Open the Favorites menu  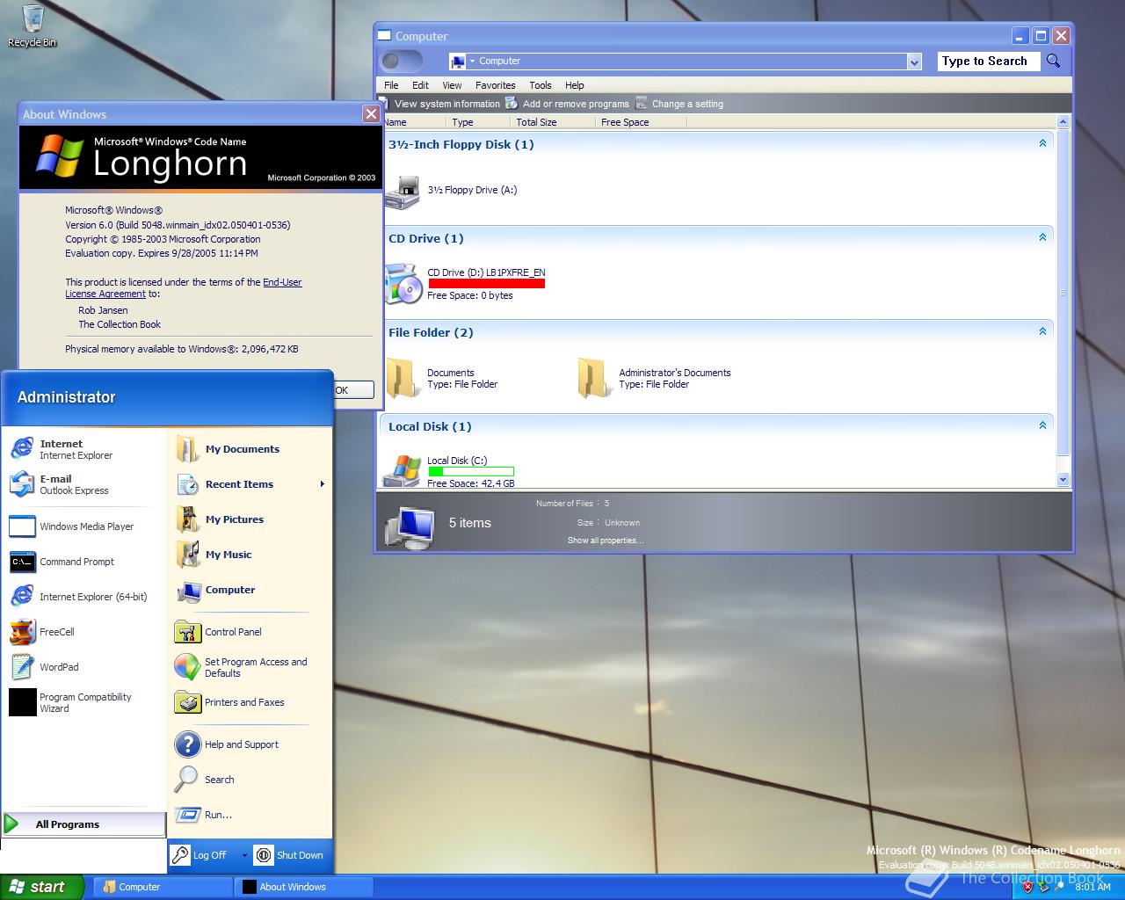496,85
